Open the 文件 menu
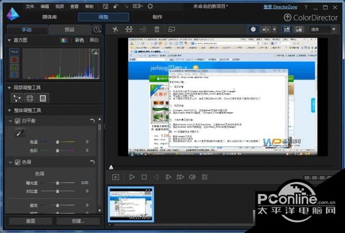This screenshot has height=233, width=345. pyautogui.click(x=30, y=6)
